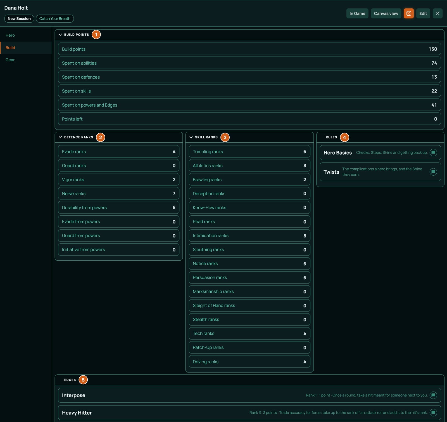Screen dimensions: 447x422
Task: Open the Heavy Hitter edge entry
Action: [249, 412]
